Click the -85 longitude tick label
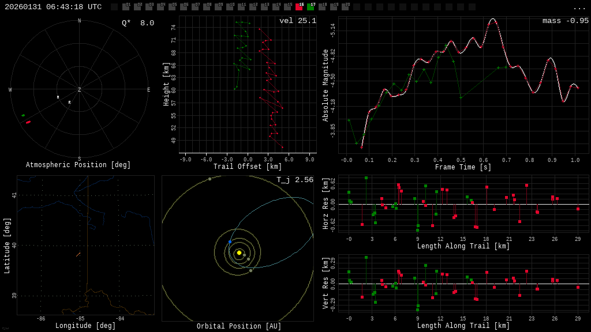The height and width of the screenshot is (332, 591). [x=81, y=318]
